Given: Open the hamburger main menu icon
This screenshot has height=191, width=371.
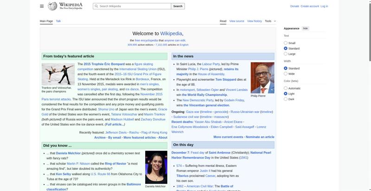Looking at the screenshot, I should tap(42, 6).
